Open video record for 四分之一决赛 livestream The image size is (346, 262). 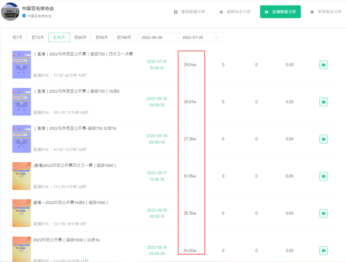(x=323, y=65)
